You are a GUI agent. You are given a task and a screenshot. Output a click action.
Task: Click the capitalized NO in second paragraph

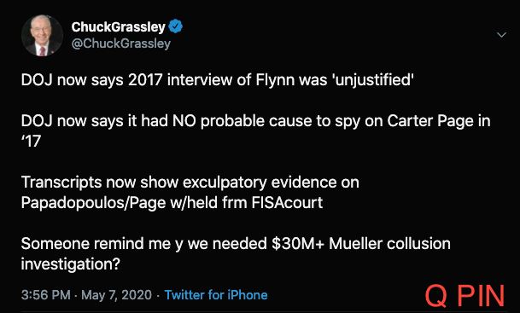pyautogui.click(x=184, y=121)
